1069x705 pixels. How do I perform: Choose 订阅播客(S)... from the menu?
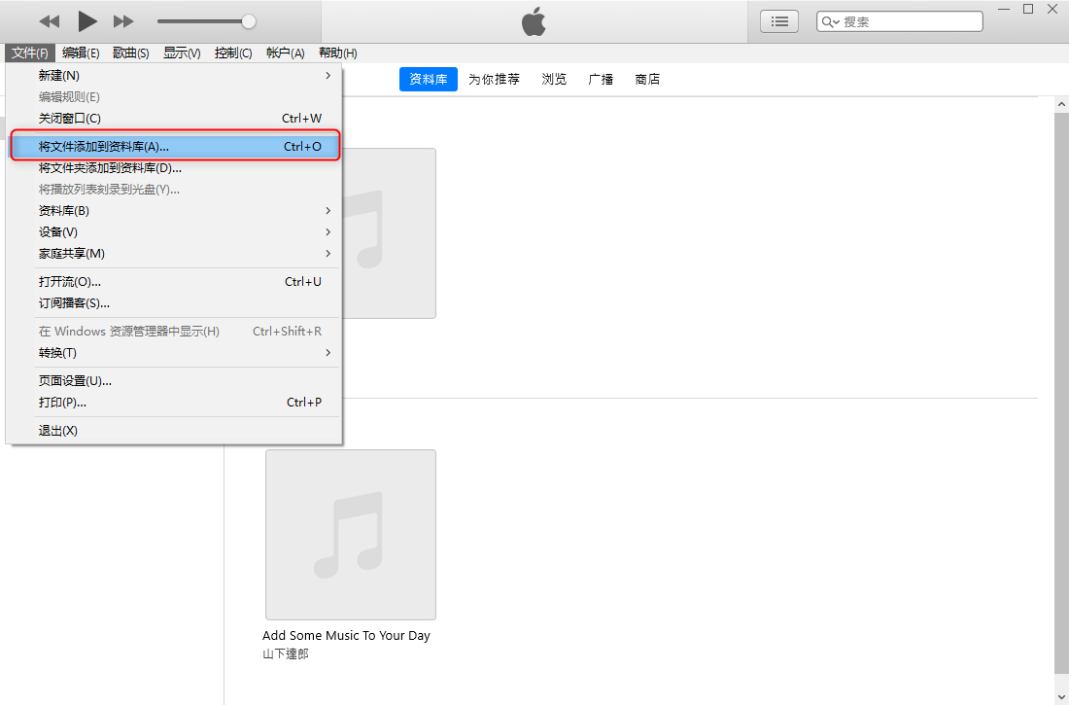[174, 303]
